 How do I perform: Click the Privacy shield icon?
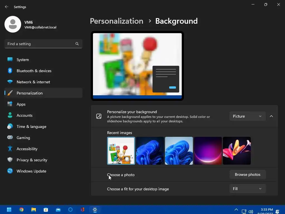[x=10, y=160]
